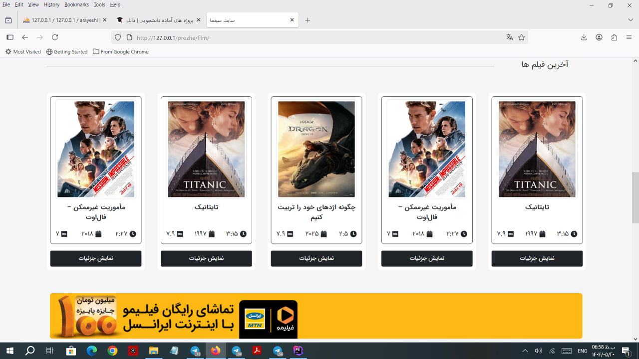The width and height of the screenshot is (639, 359).
Task: Open the From Google Chrome bookmarks folder
Action: 121,52
